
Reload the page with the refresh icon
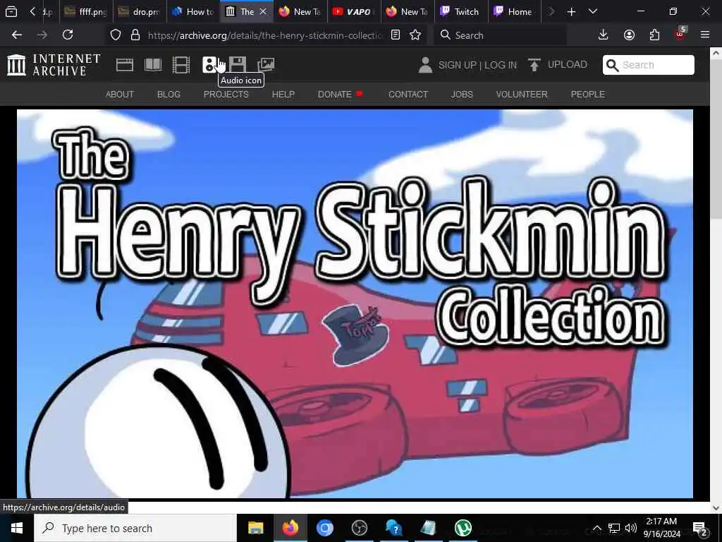coord(68,35)
